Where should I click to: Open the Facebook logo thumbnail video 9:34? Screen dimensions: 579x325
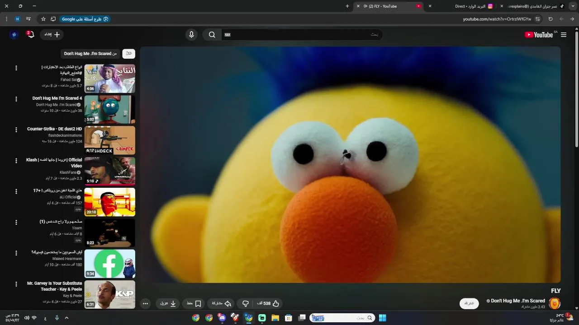[109, 264]
